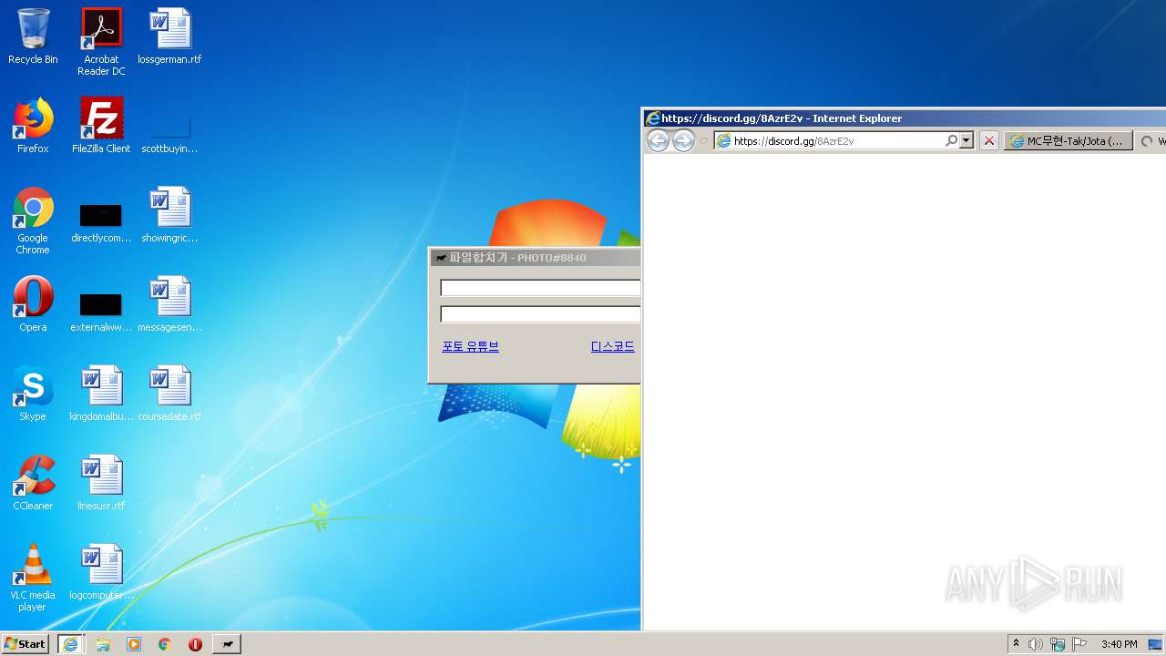The height and width of the screenshot is (656, 1166).
Task: Launch VLC media player shortcut
Action: pos(33,578)
